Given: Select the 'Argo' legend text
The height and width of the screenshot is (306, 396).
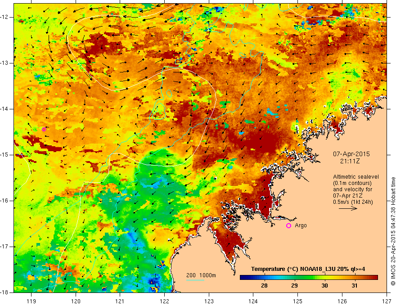Looking at the screenshot, I should click(301, 225).
